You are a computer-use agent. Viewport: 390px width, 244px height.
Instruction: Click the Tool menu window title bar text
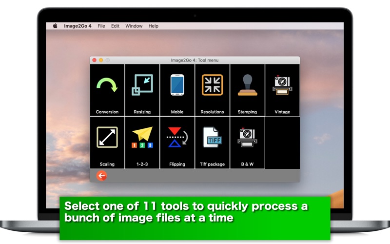click(x=195, y=60)
